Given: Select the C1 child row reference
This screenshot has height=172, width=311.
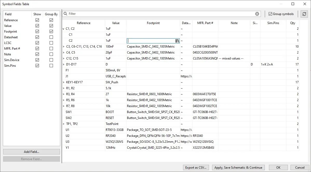Looking at the screenshot, I should click(84, 35).
